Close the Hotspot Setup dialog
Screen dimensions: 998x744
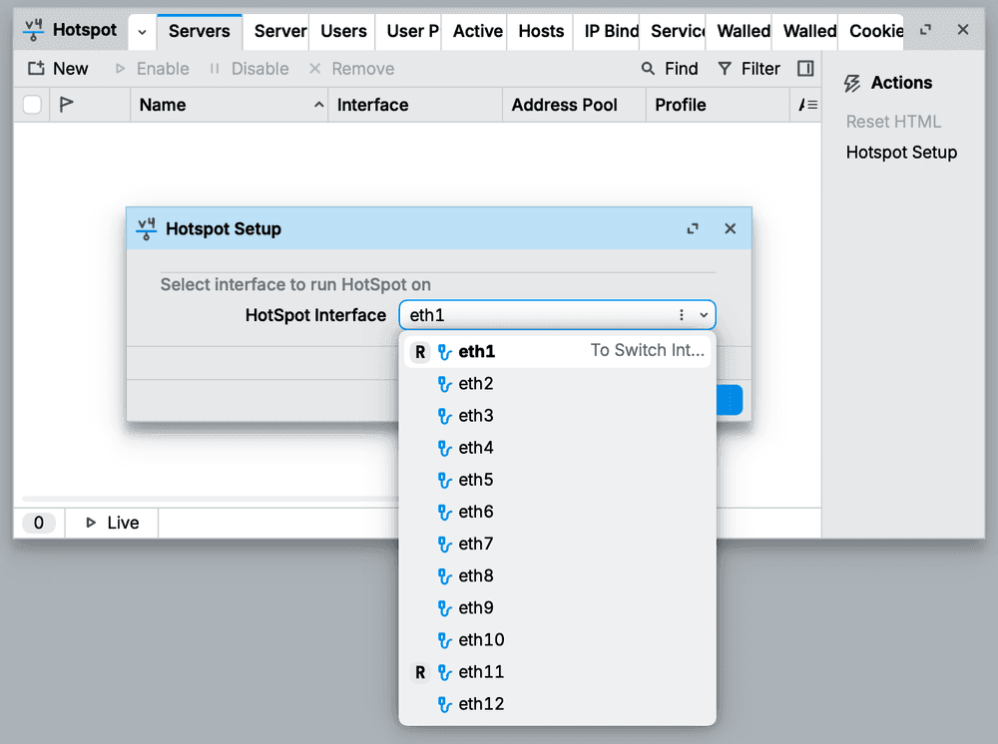click(x=731, y=228)
